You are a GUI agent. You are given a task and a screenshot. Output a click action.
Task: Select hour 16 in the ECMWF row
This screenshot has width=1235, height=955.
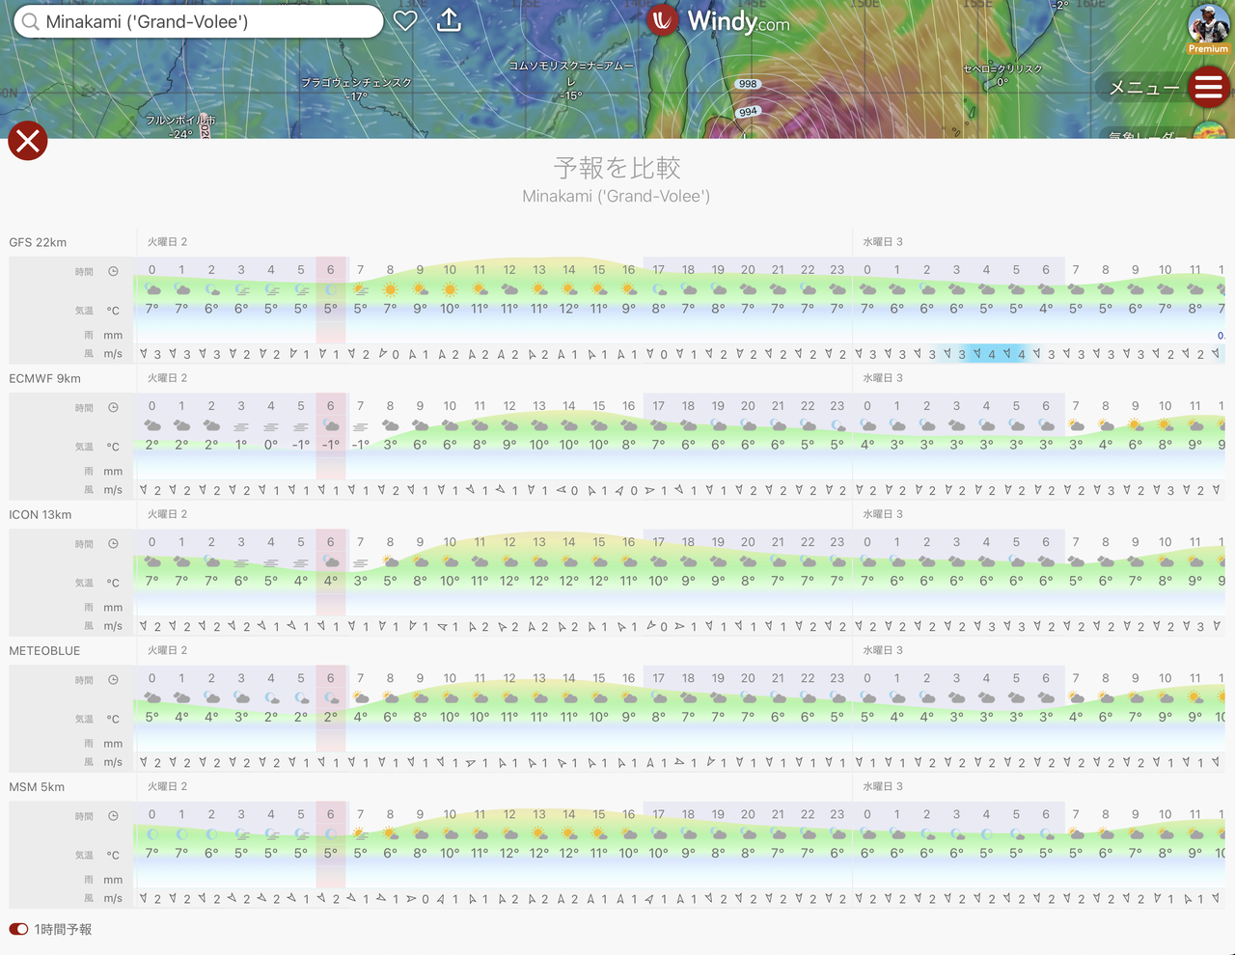coord(628,406)
